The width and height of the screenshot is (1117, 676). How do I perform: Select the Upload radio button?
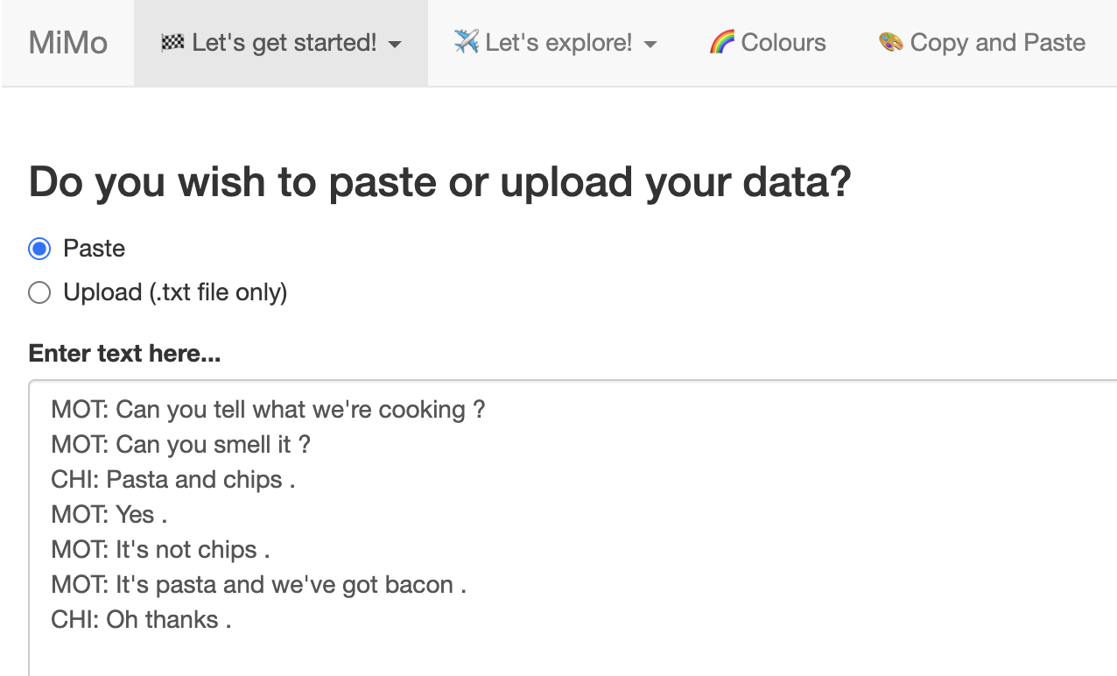[x=39, y=292]
